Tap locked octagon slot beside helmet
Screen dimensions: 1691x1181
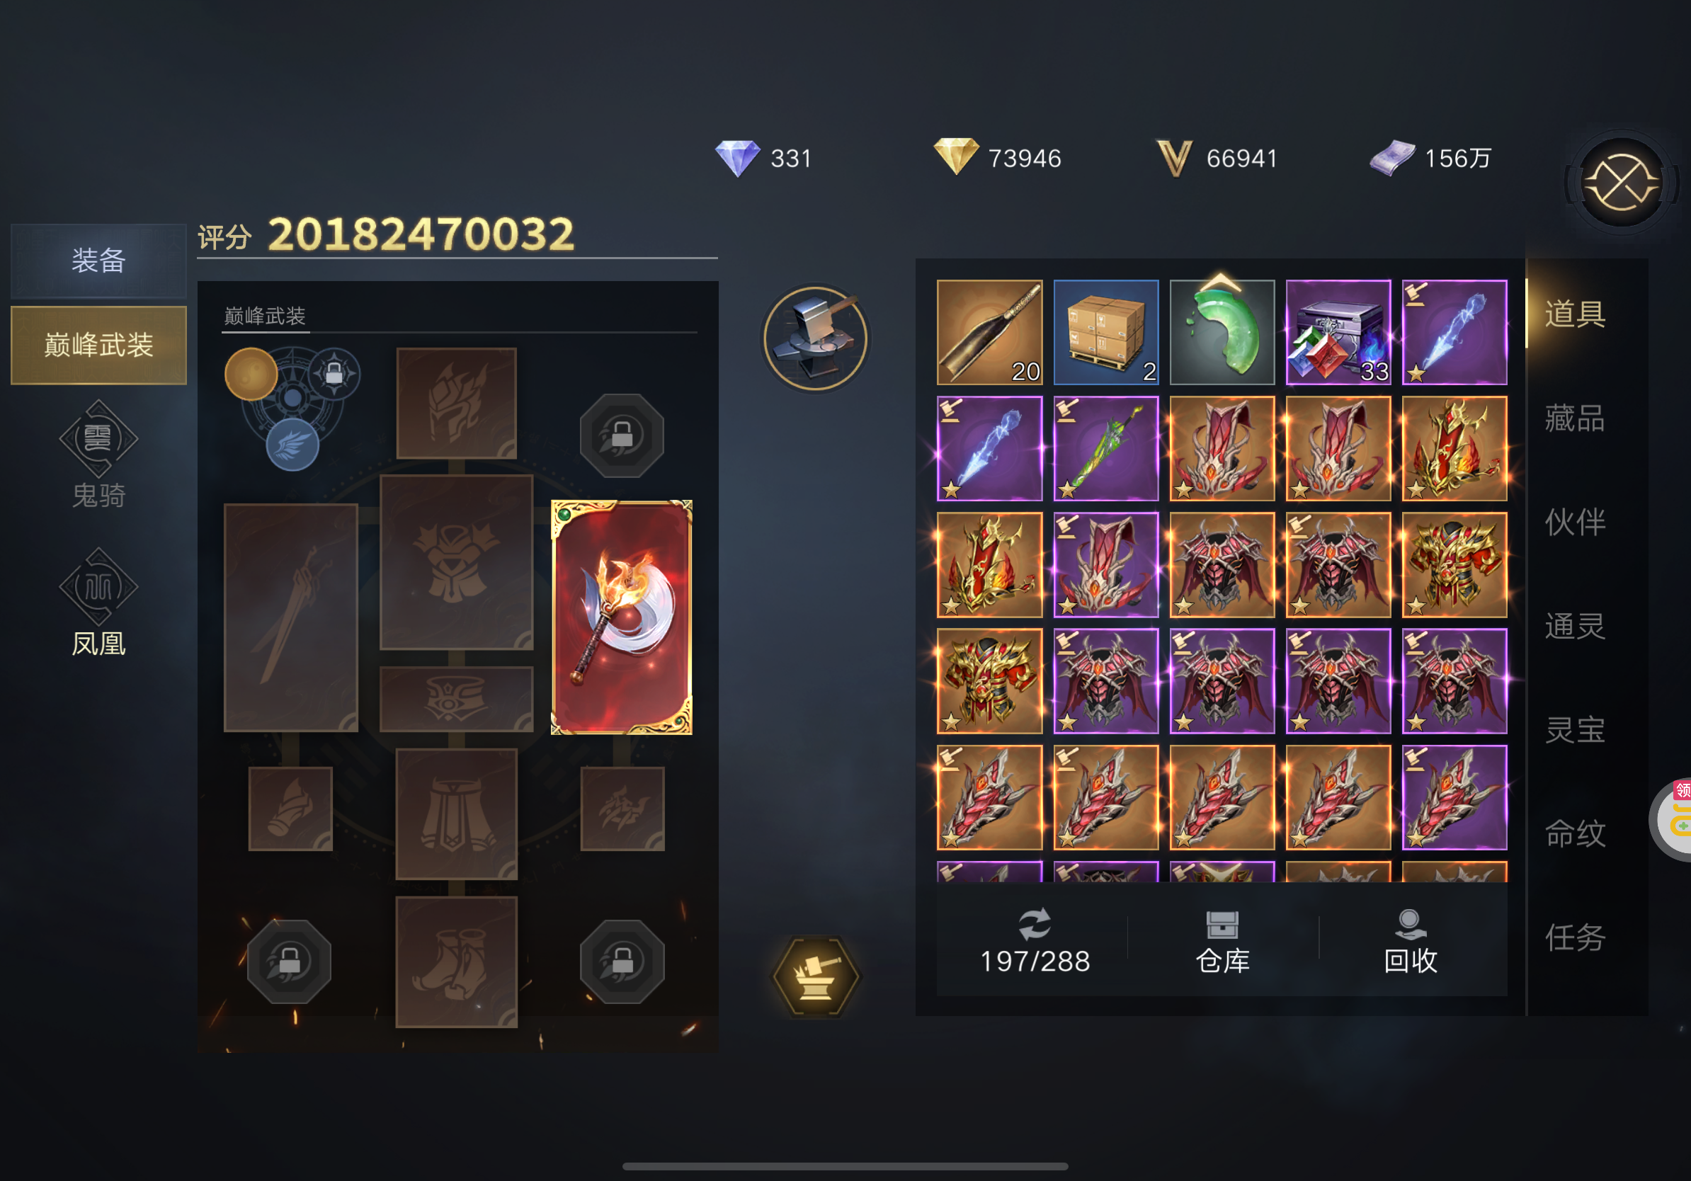coord(622,435)
